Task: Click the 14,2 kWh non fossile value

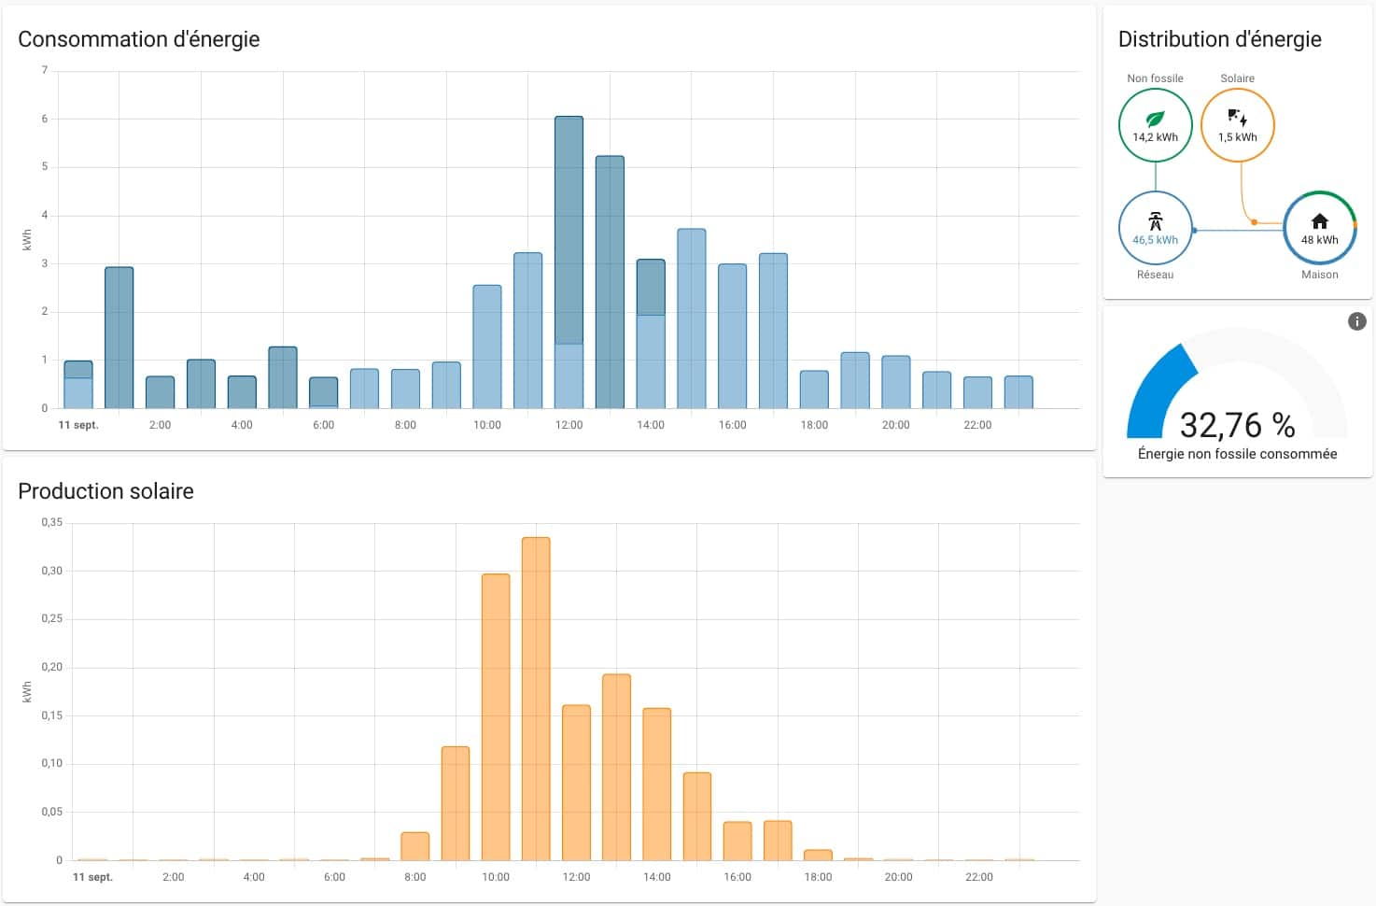Action: pos(1155,137)
